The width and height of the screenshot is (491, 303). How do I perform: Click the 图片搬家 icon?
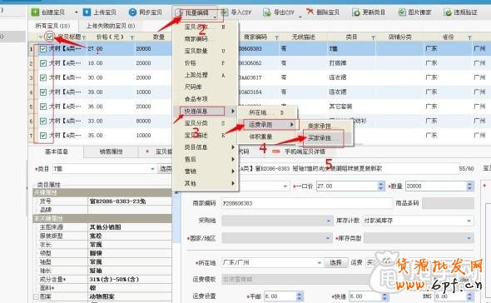402,12
